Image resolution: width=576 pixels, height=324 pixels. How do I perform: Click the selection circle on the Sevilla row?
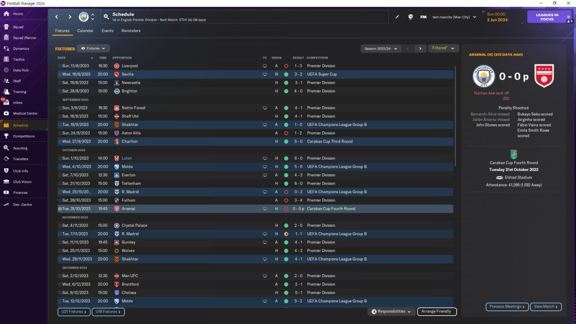pyautogui.click(x=60, y=74)
